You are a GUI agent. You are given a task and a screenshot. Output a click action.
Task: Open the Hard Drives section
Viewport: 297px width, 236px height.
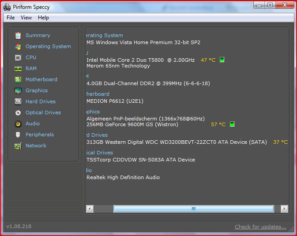click(41, 101)
